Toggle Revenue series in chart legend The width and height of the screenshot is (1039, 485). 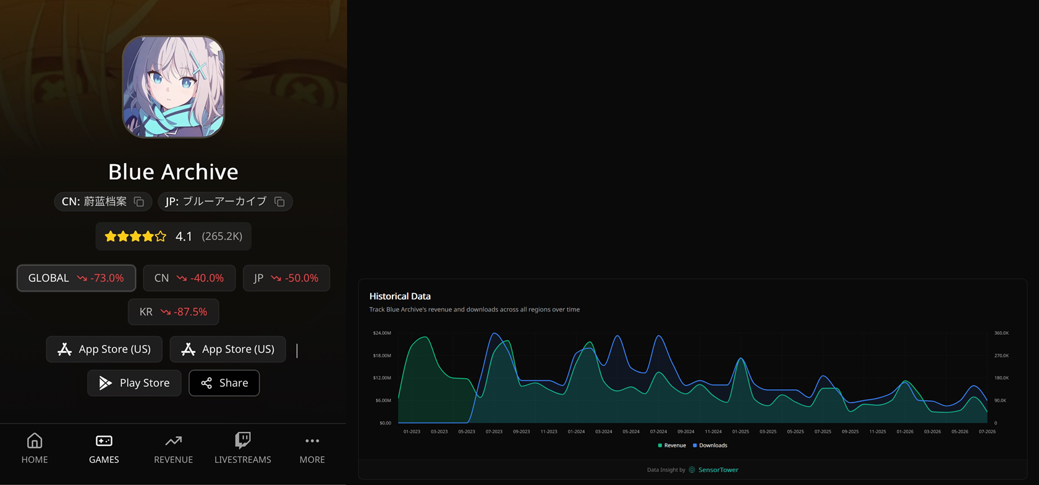pos(672,445)
